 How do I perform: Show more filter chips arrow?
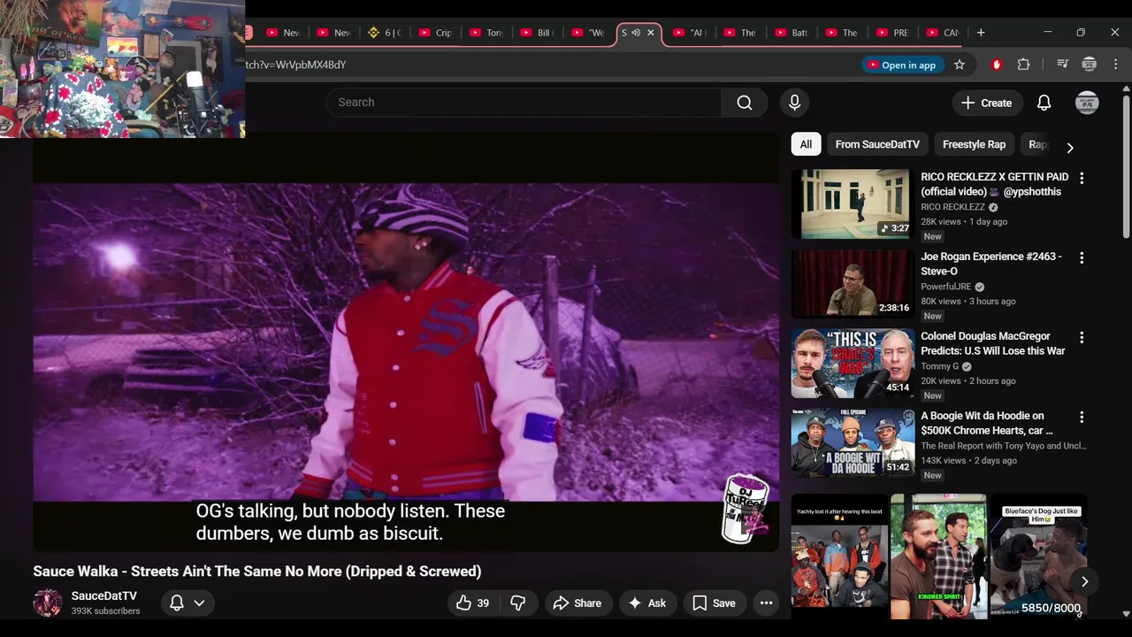(1070, 147)
